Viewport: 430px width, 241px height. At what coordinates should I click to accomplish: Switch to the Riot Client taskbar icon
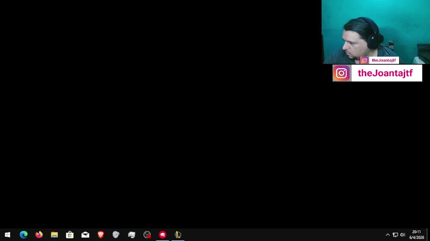(163, 235)
